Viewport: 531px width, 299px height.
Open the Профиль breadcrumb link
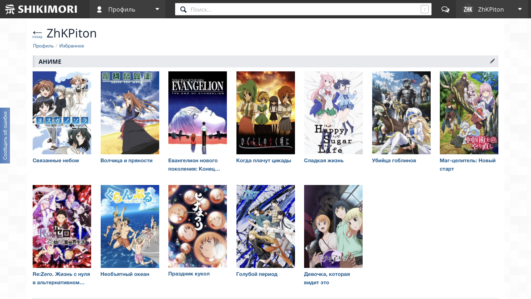pyautogui.click(x=43, y=46)
